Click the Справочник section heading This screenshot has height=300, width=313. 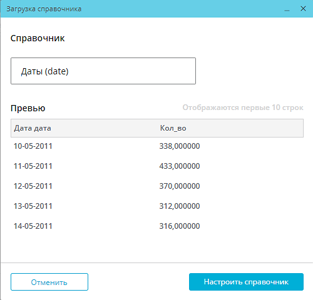38,38
